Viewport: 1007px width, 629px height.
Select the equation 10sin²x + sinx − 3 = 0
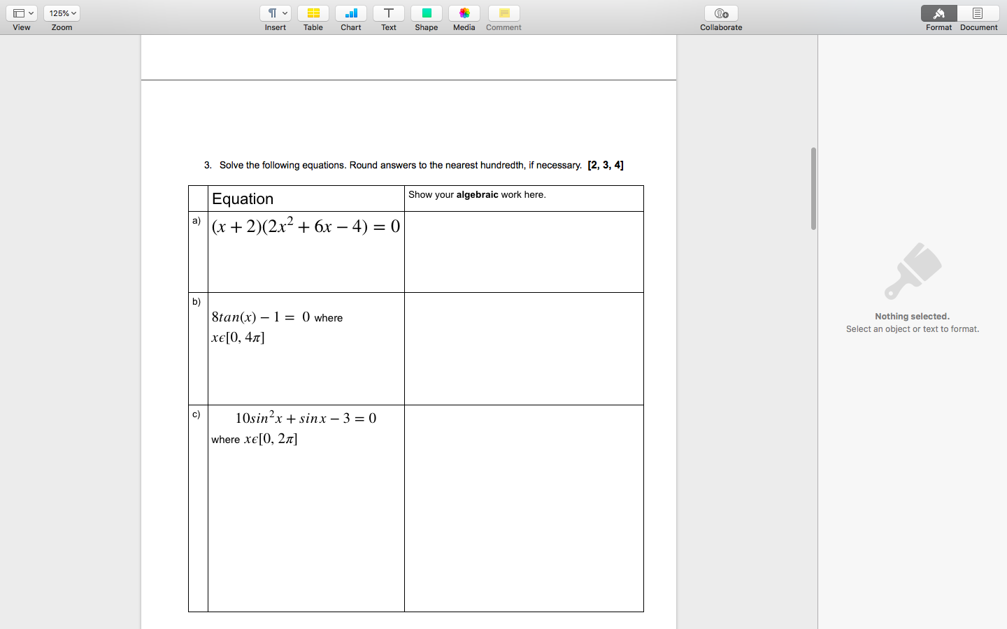[306, 418]
